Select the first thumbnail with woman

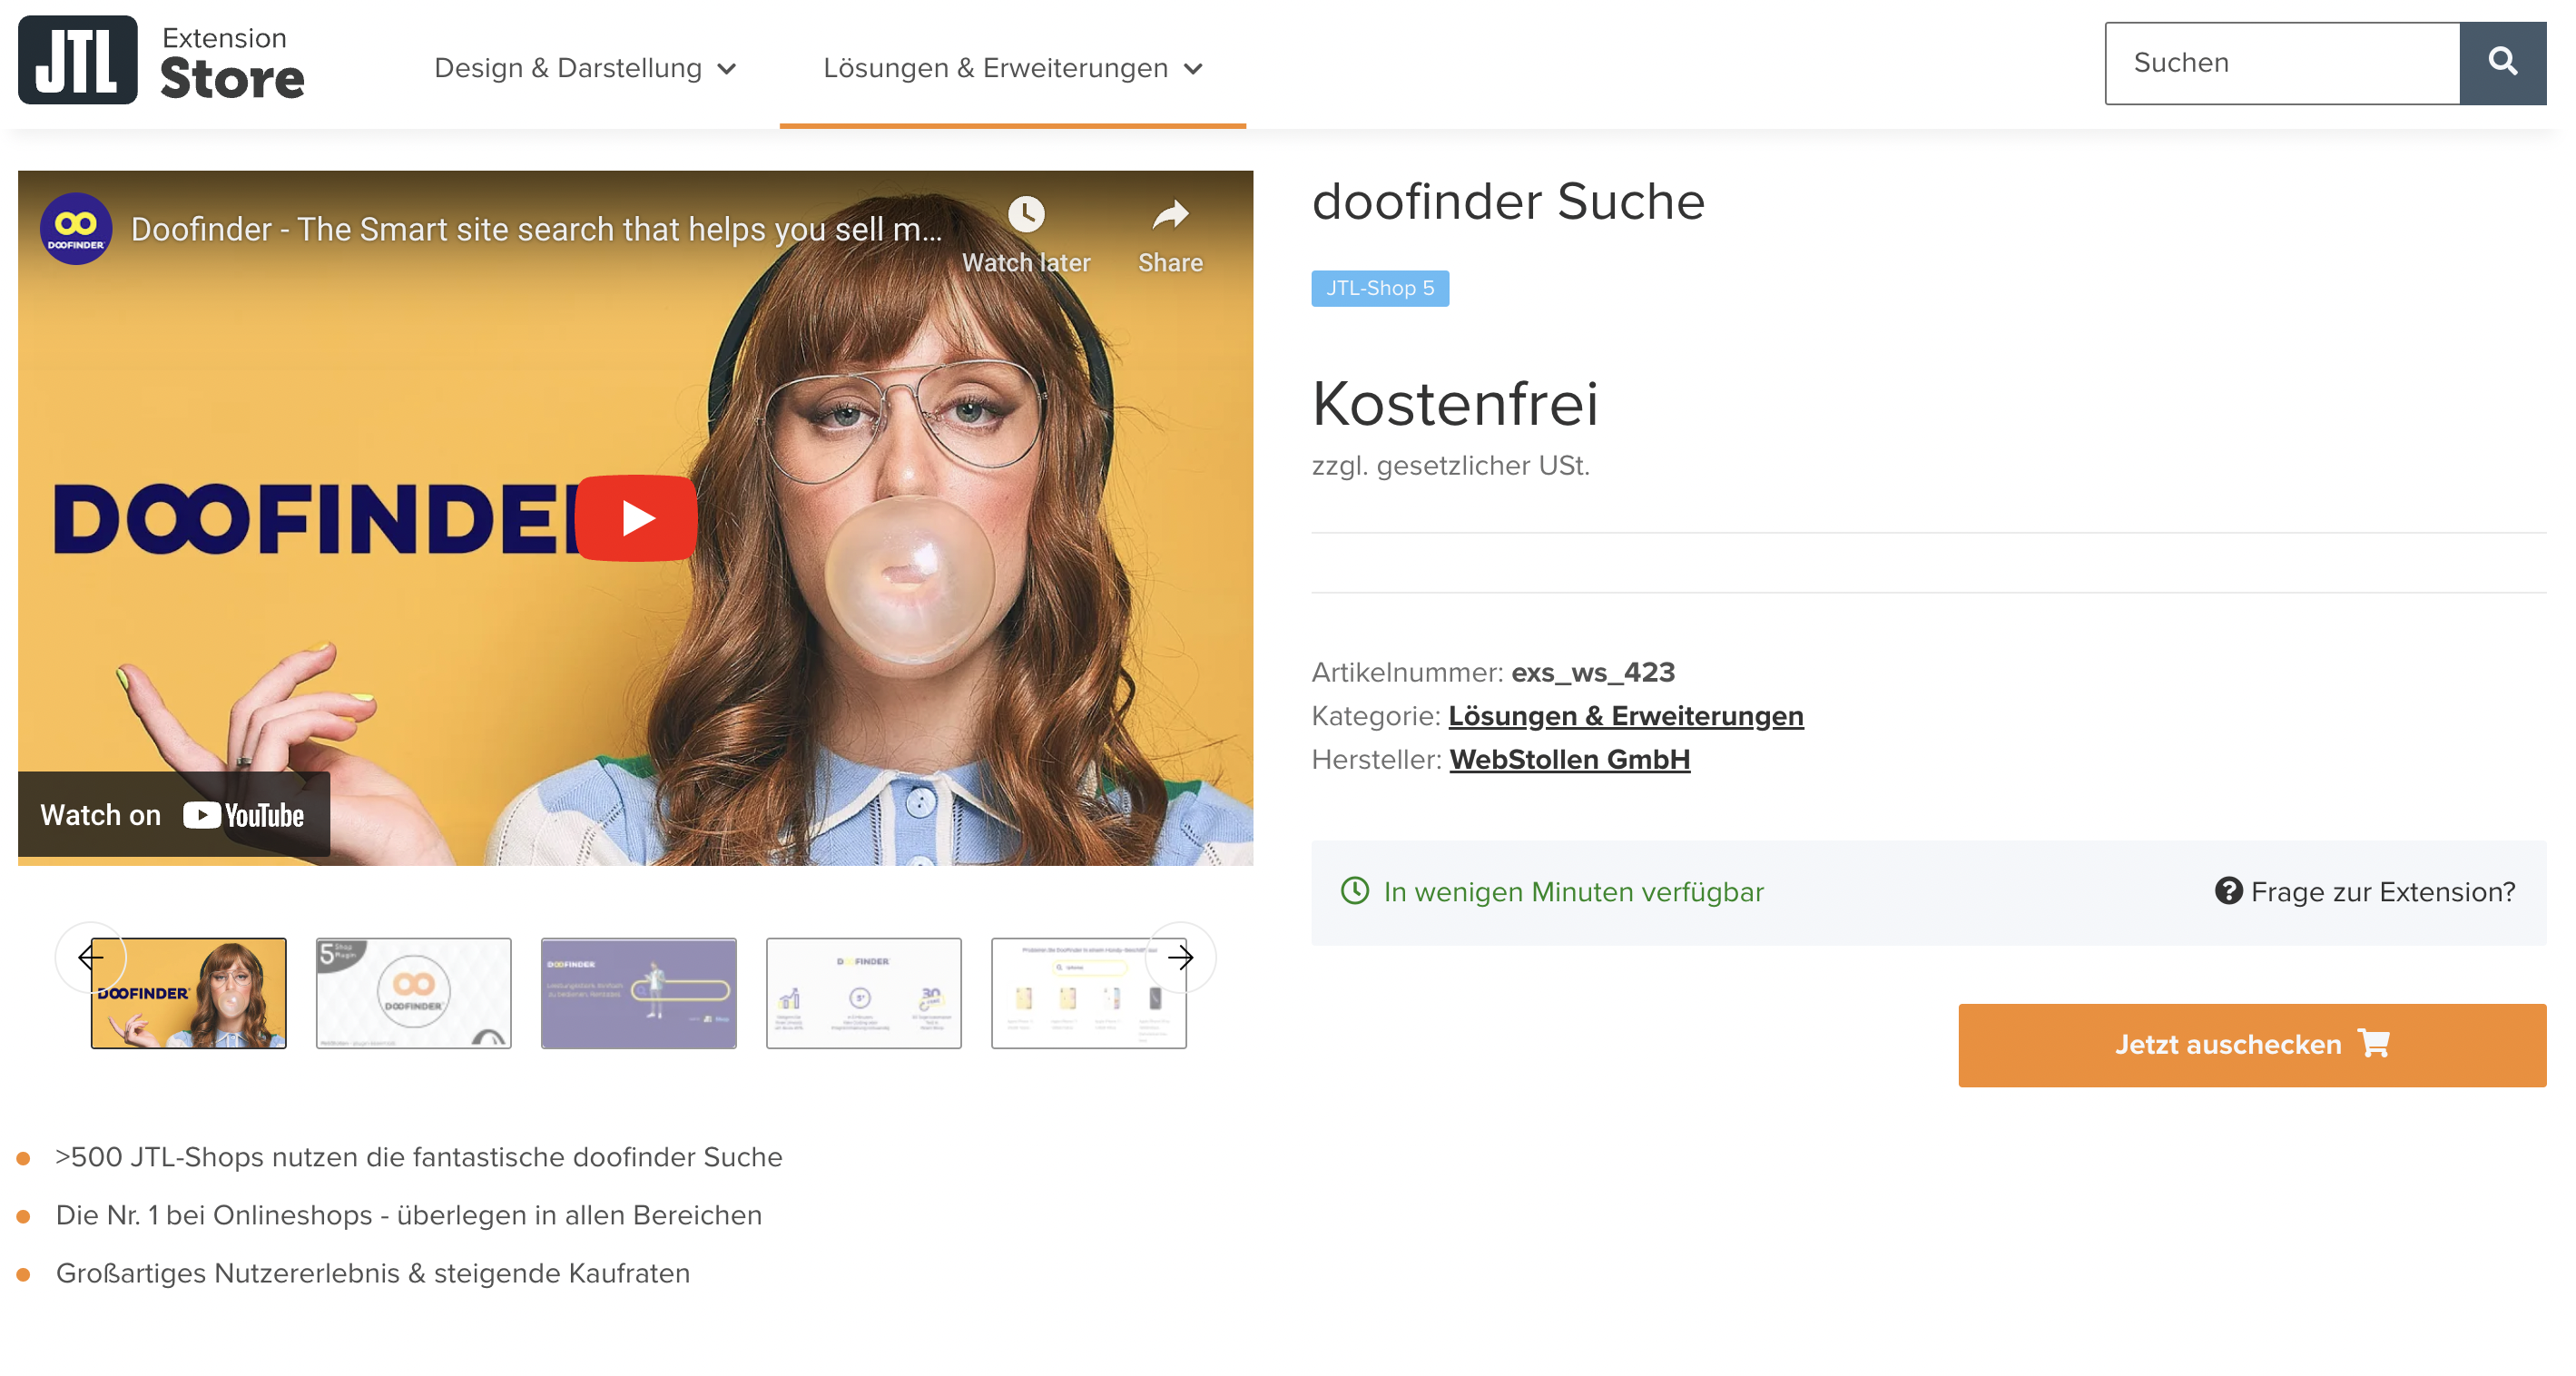[x=189, y=993]
